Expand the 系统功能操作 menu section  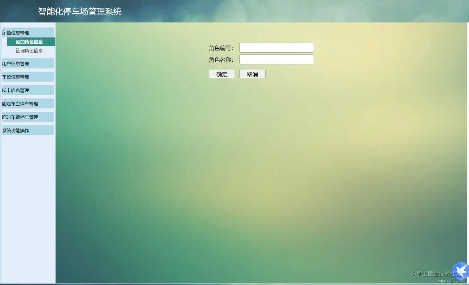point(28,130)
